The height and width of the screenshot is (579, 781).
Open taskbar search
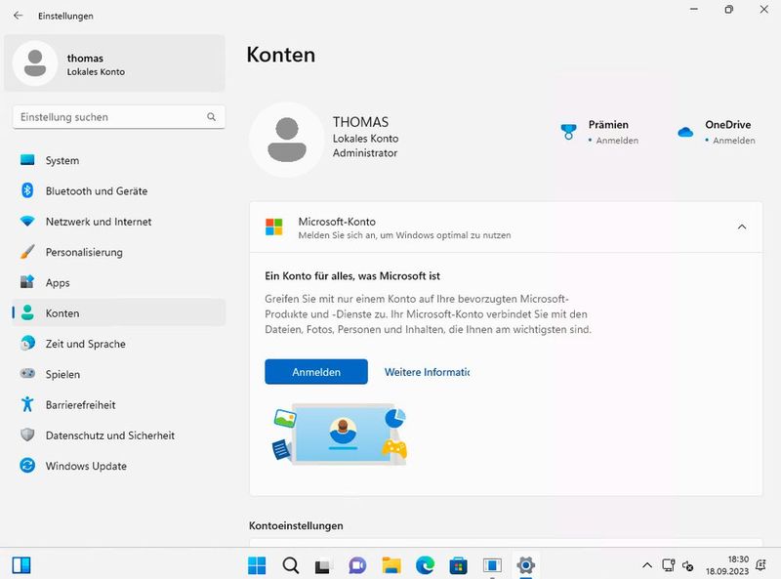(x=290, y=564)
